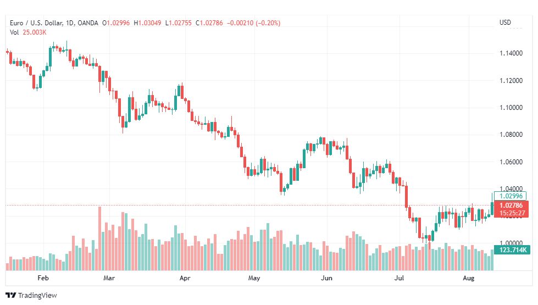The width and height of the screenshot is (538, 305).
Task: Click the TradingView logo icon
Action: [10, 295]
